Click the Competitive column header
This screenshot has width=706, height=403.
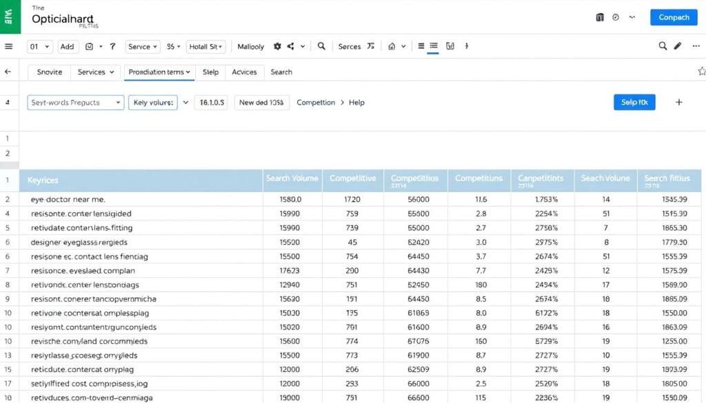352,180
